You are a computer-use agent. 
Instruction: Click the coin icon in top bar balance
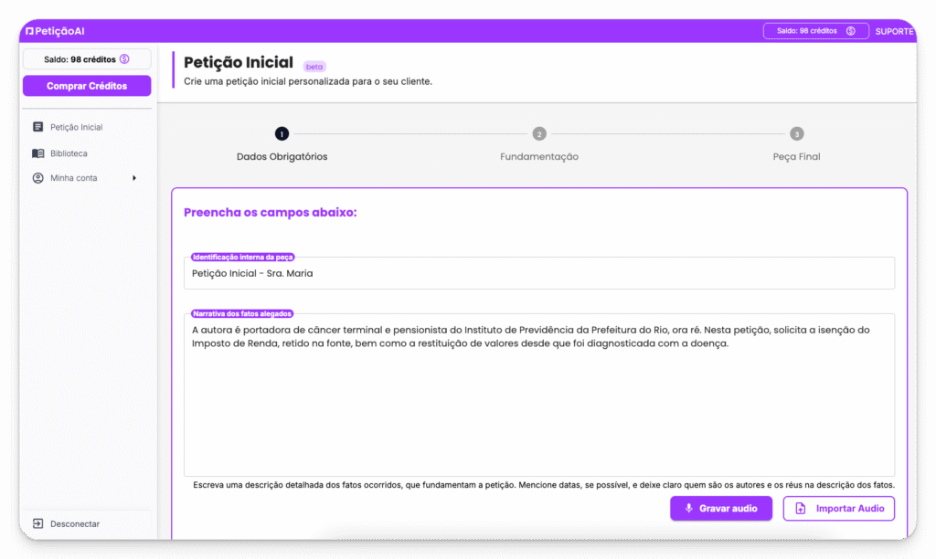tap(850, 31)
